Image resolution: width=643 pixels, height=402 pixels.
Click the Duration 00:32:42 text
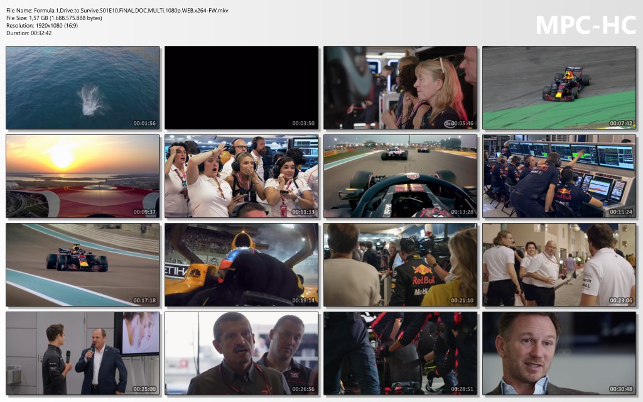[29, 33]
